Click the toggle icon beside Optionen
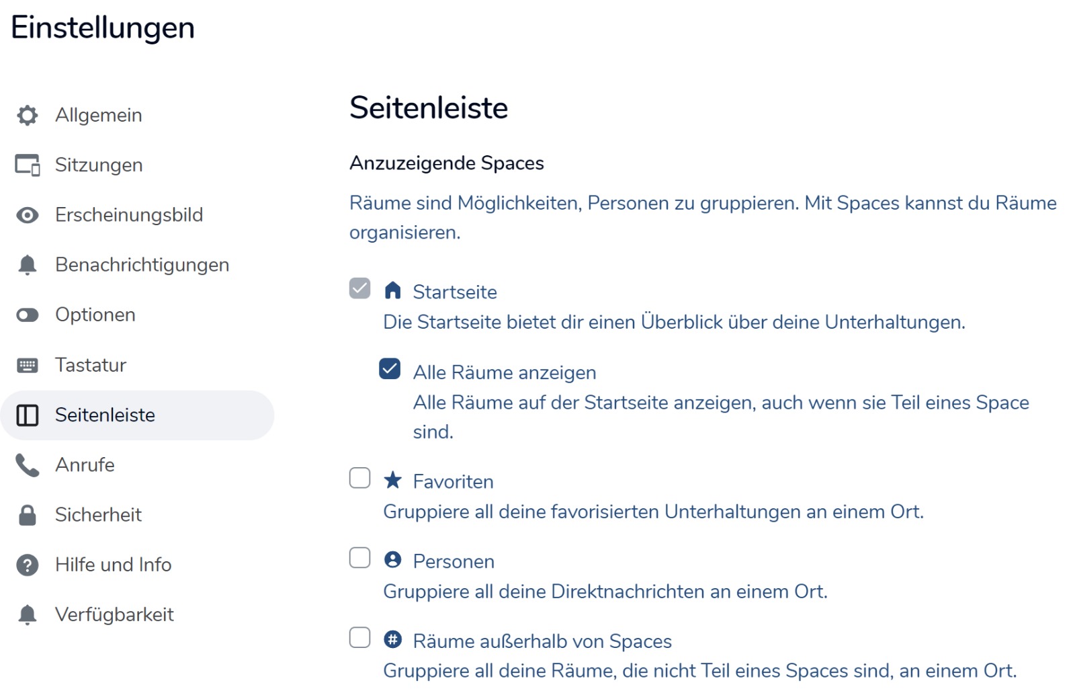 pyautogui.click(x=28, y=315)
